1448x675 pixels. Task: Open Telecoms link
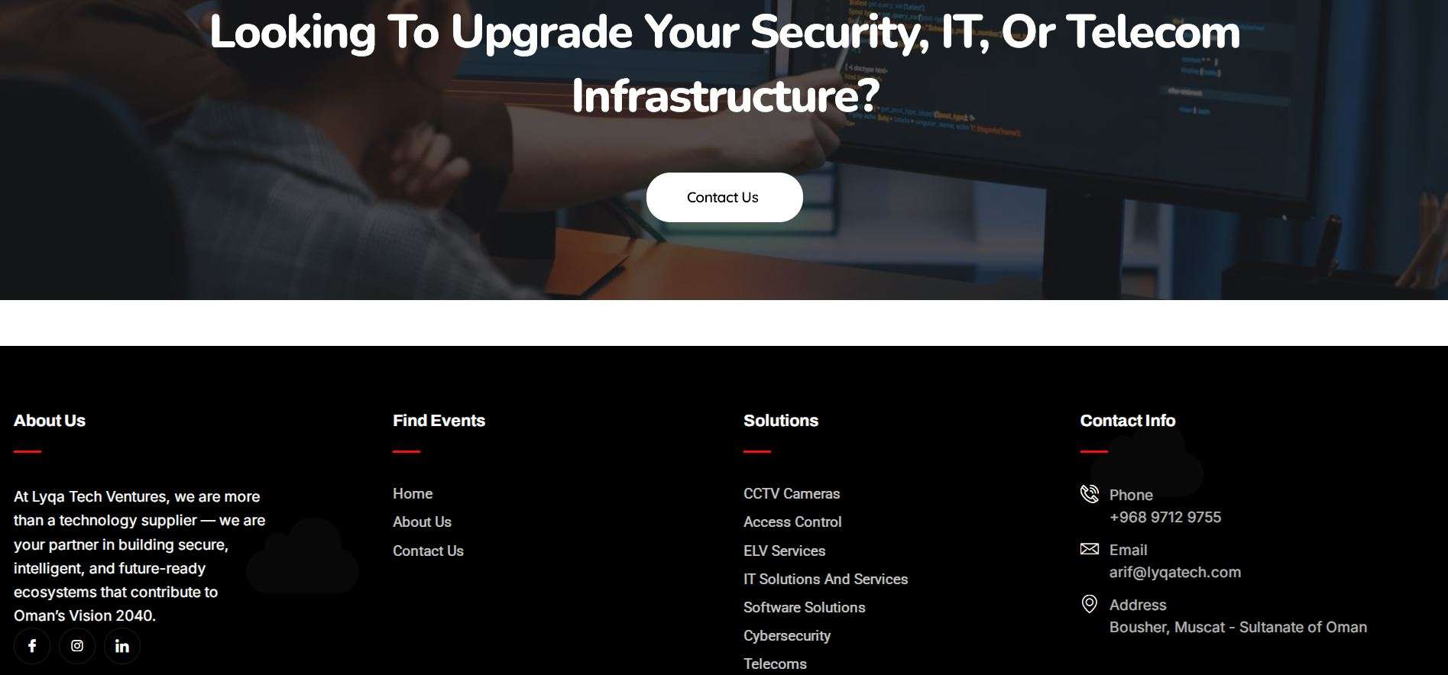click(775, 664)
